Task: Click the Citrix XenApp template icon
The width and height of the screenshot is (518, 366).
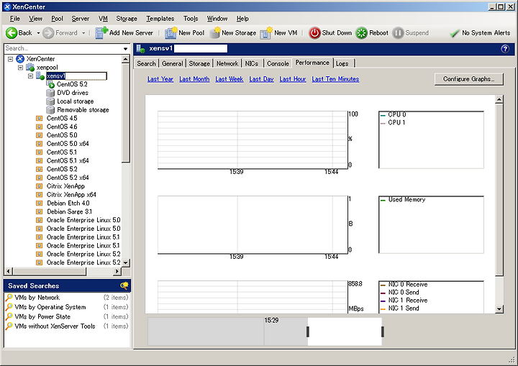Action: pos(40,186)
